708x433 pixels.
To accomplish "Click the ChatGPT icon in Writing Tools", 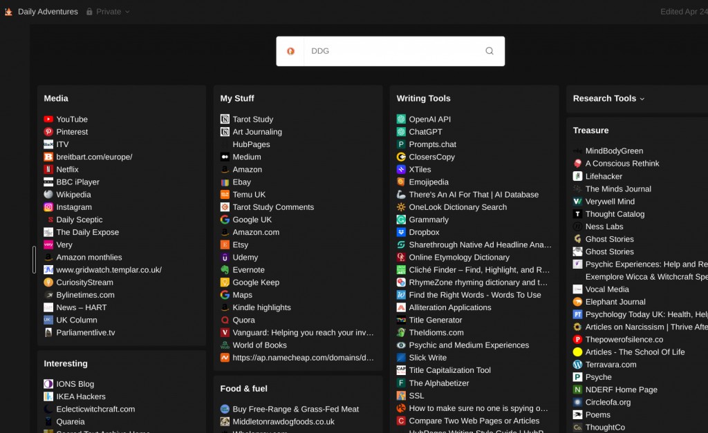I will coord(401,132).
